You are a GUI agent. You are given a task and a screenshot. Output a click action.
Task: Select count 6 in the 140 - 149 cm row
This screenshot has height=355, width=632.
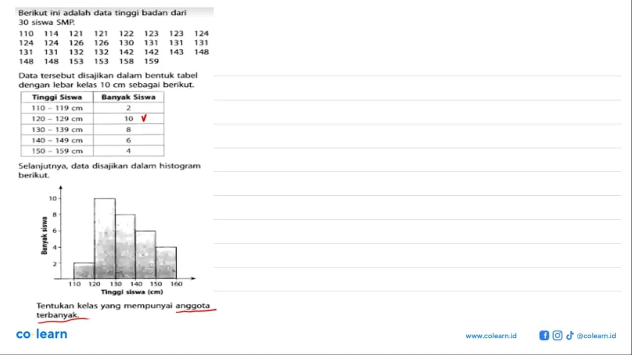(x=128, y=141)
